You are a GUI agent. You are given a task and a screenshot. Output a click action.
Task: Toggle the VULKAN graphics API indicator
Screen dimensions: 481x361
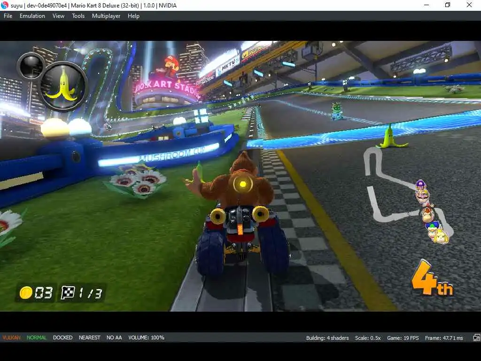pyautogui.click(x=11, y=337)
